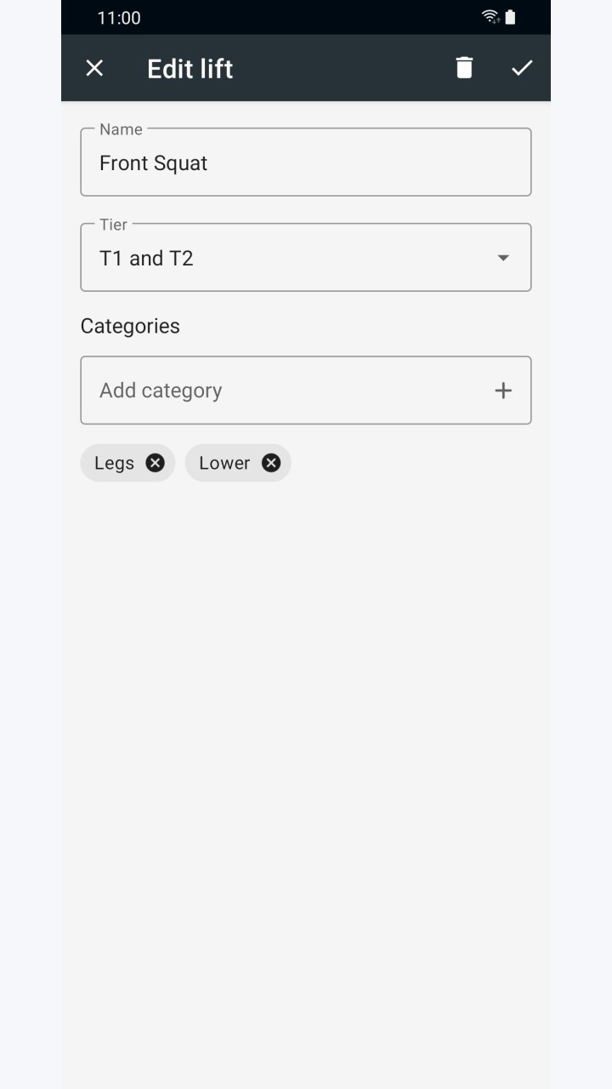Delete this lift with the trash icon
The width and height of the screenshot is (612, 1089).
(x=464, y=68)
